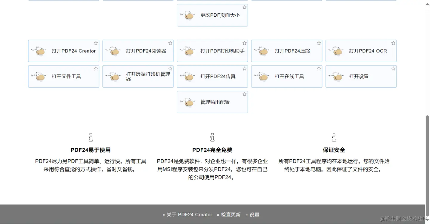The width and height of the screenshot is (430, 224).
Task: Open 打开文件工具
Action: click(64, 77)
